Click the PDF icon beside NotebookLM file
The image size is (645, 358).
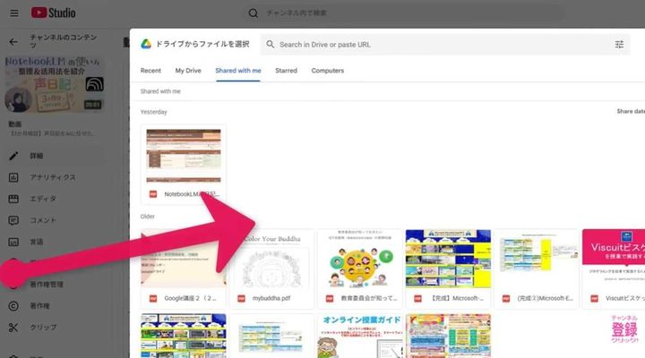coord(153,194)
